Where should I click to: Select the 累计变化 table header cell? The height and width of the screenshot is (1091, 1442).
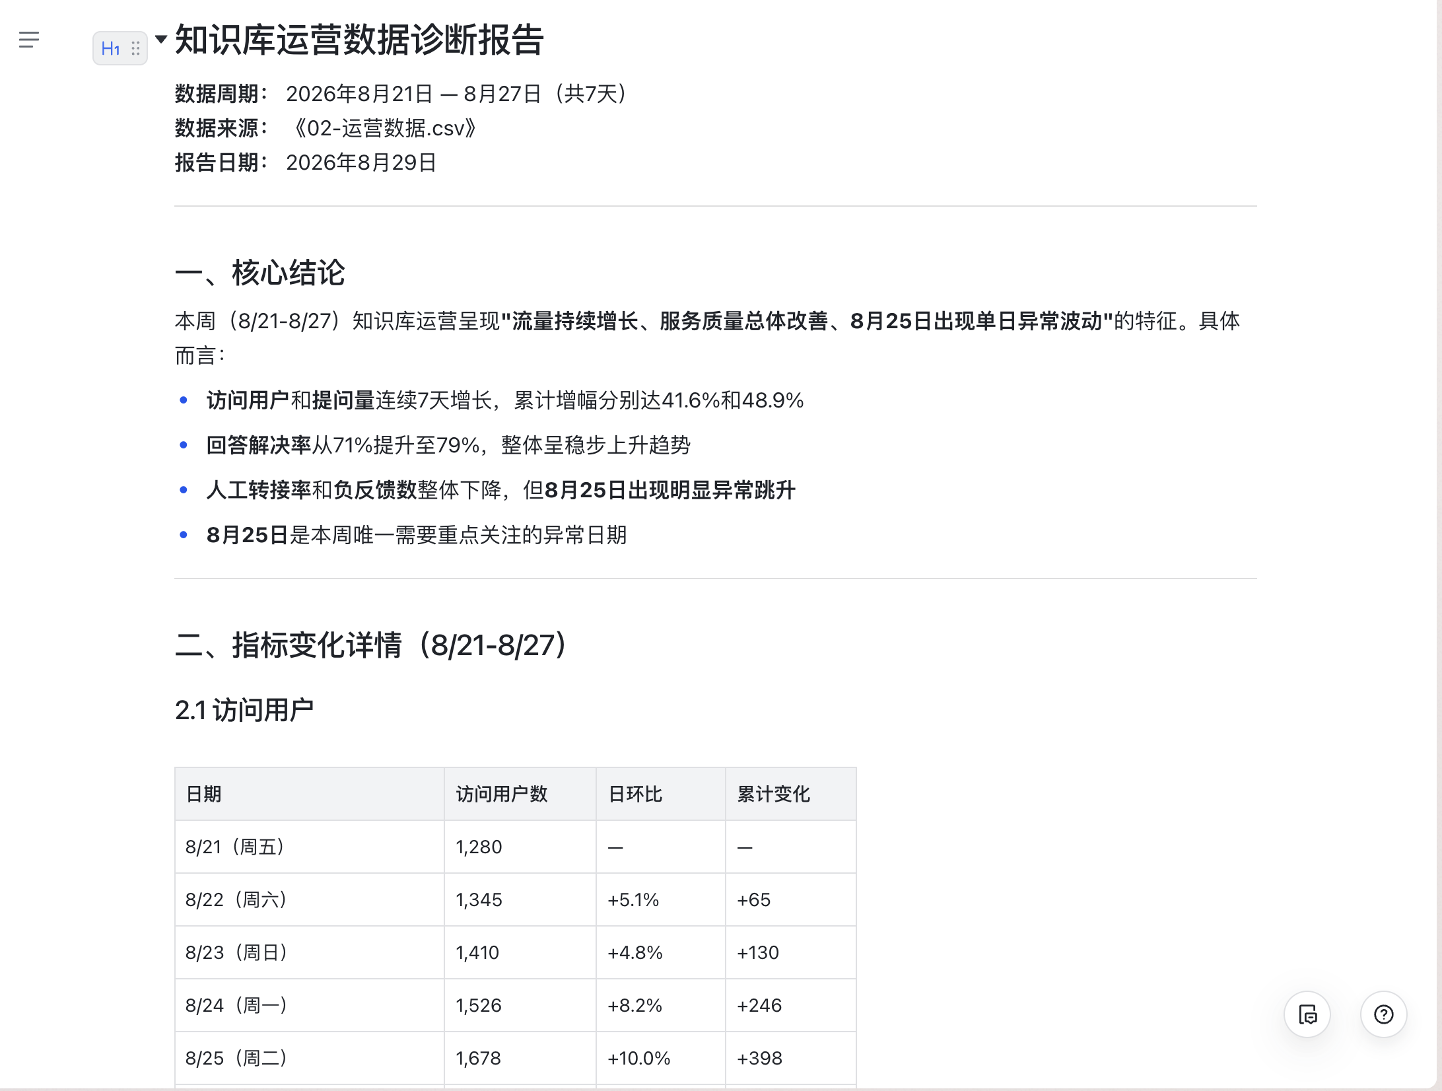(x=791, y=794)
